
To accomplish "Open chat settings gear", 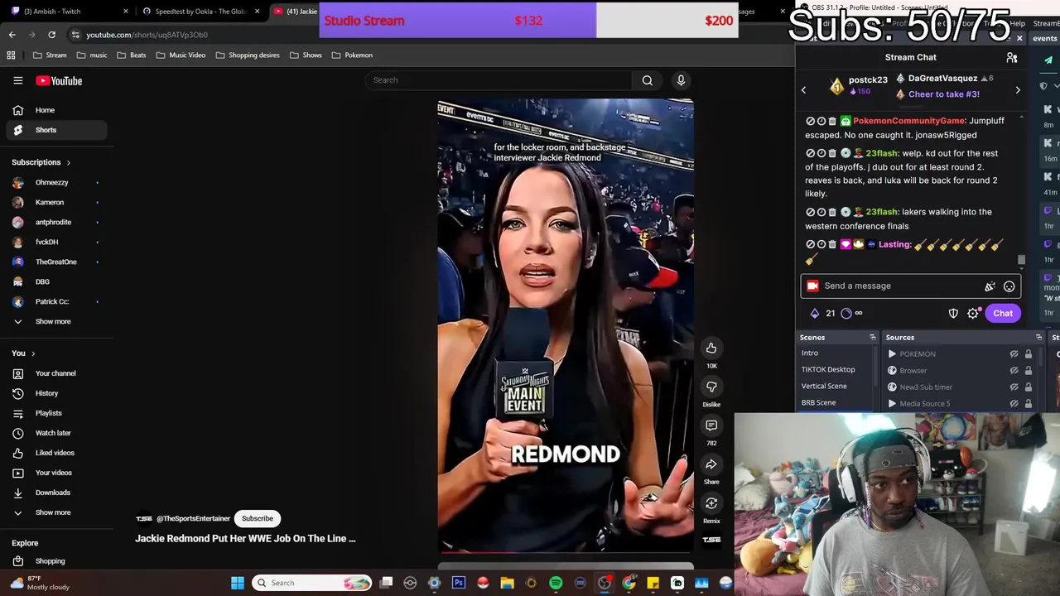I will (973, 314).
